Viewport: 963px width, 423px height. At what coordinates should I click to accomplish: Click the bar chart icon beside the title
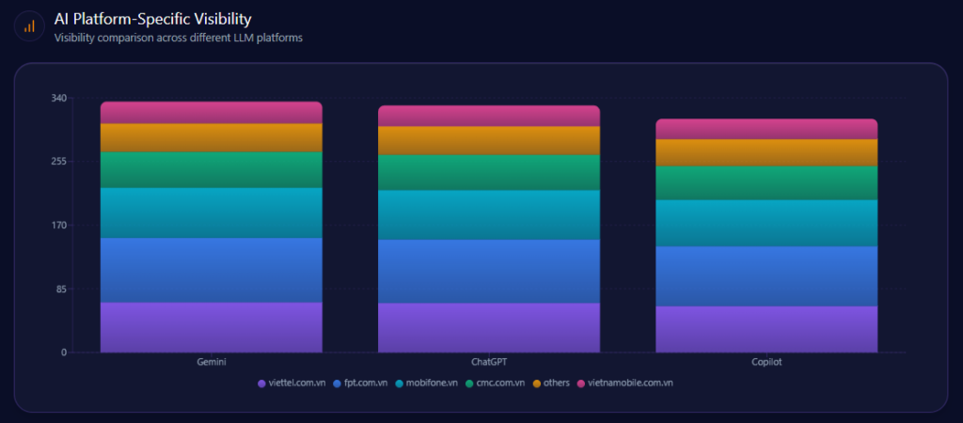(29, 26)
